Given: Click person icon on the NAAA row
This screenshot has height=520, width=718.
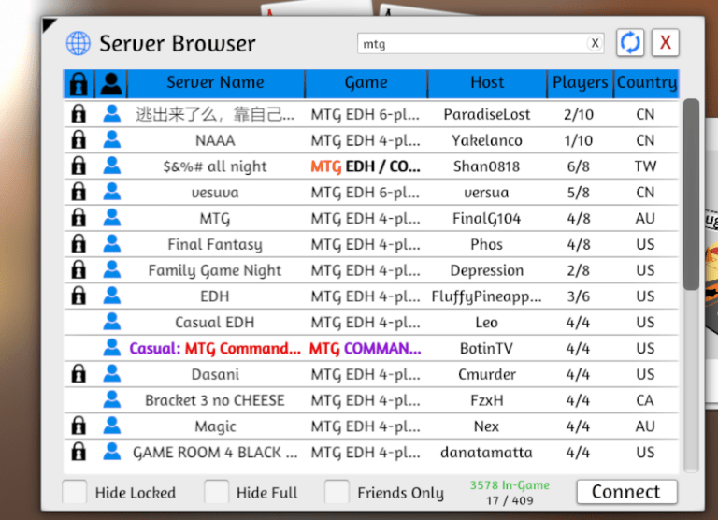Looking at the screenshot, I should [112, 139].
